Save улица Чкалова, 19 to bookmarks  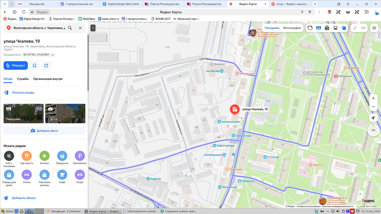pyautogui.click(x=35, y=65)
